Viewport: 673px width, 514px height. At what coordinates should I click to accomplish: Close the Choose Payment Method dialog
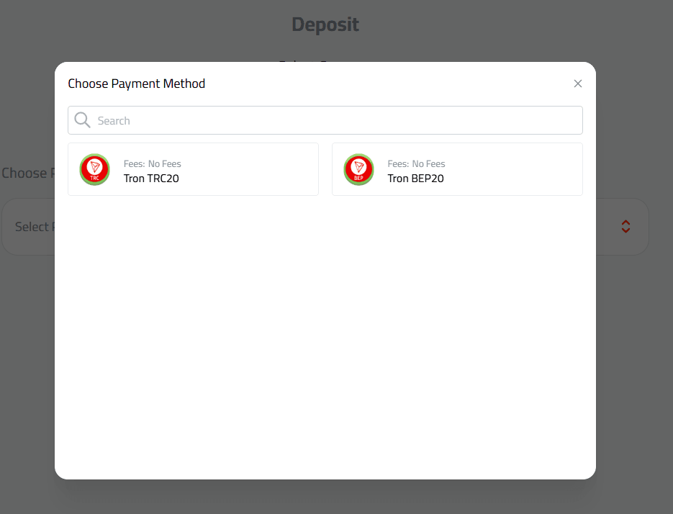578,84
